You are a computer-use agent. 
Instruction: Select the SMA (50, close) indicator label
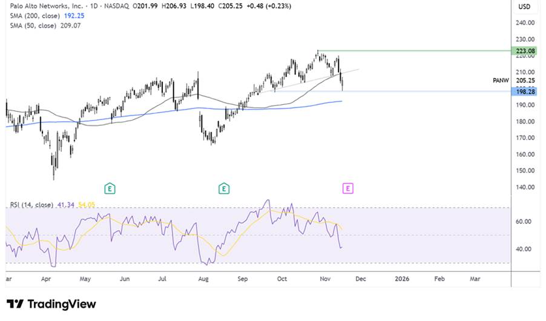33,25
